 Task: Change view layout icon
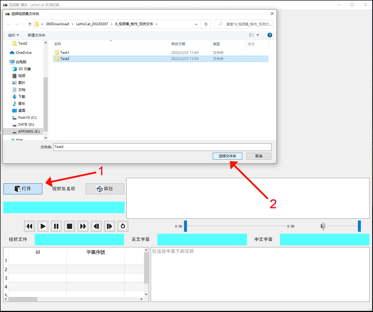pyautogui.click(x=252, y=35)
